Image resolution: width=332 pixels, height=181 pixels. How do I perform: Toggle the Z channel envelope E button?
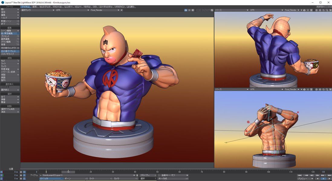click(24, 179)
